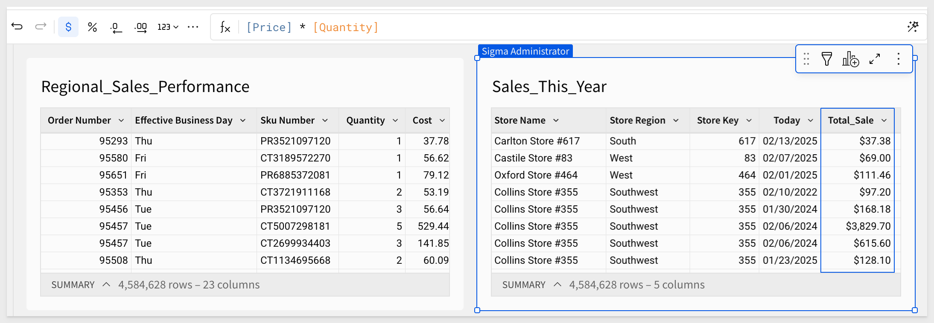Open the filter icon in element toolbar
This screenshot has height=323, width=934.
coord(827,59)
